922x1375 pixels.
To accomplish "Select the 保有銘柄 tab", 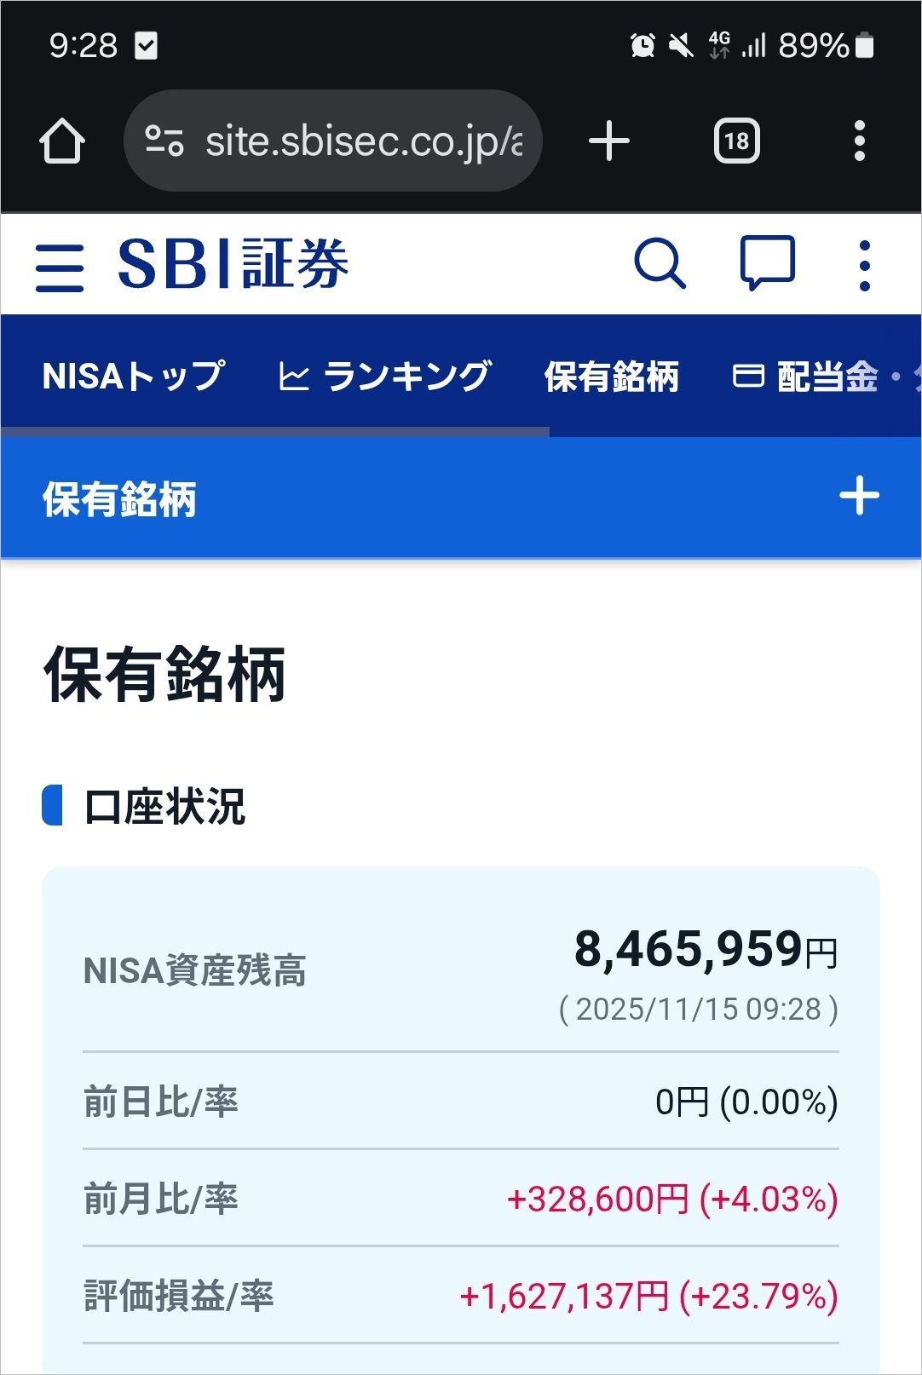I will [612, 376].
